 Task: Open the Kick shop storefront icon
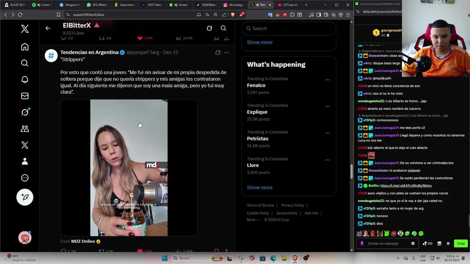click(x=439, y=243)
